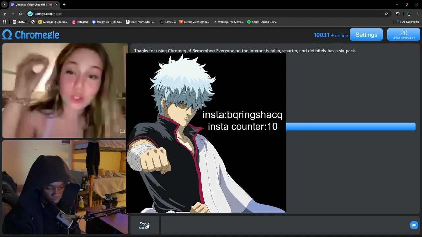Open the Chrome profile avatar
The image size is (422, 237).
[x=409, y=14]
